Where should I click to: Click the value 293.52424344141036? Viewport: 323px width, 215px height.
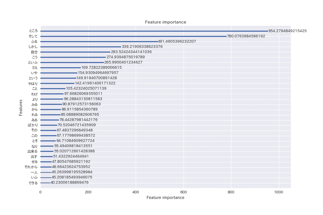pos(131,52)
